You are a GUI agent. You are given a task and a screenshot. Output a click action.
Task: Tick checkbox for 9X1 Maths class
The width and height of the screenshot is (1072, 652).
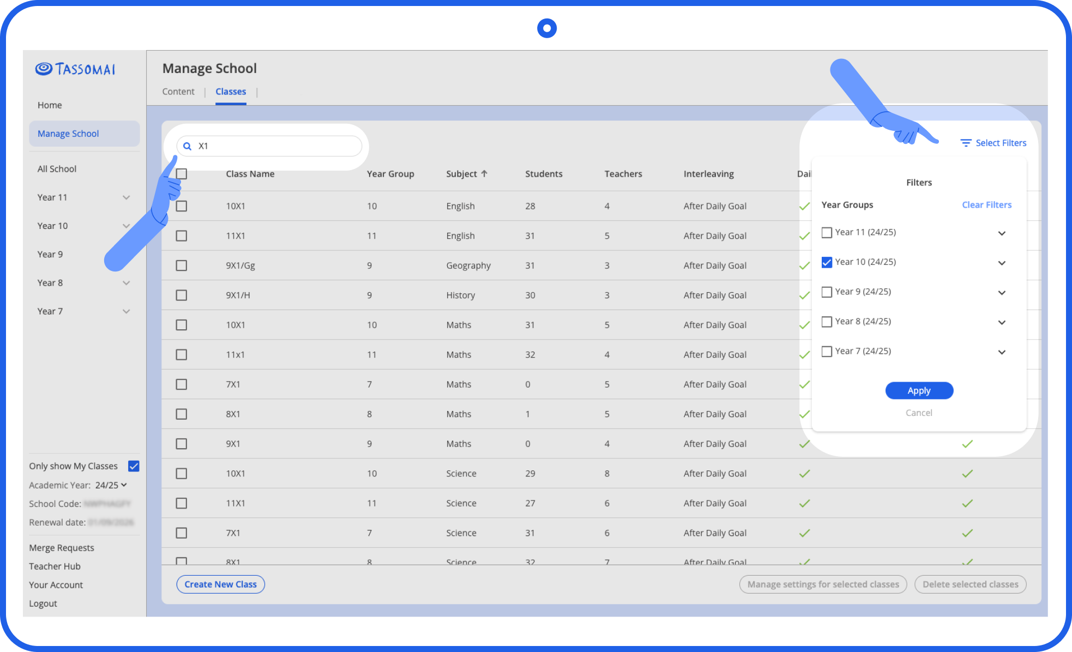pyautogui.click(x=182, y=444)
